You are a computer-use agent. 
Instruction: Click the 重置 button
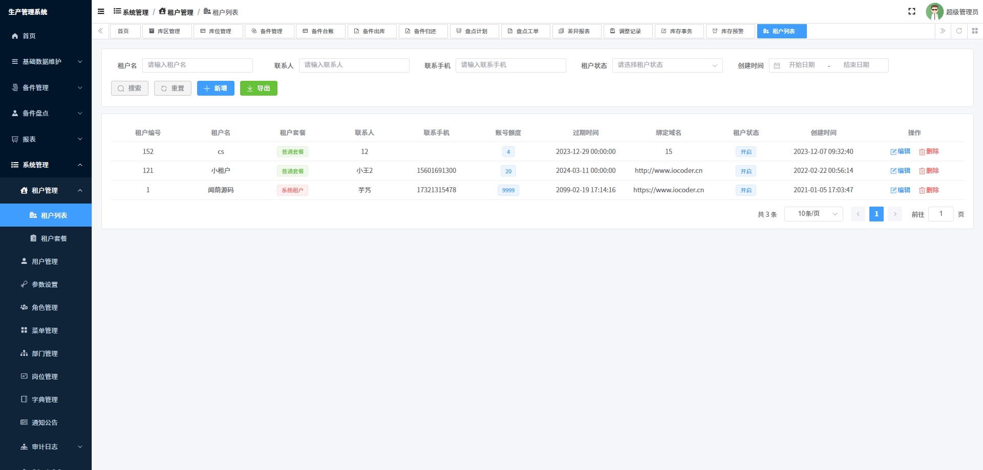click(x=173, y=88)
